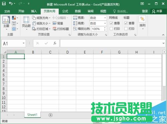Increase the scale with stepper up arrow
Image resolution: width=167 pixels, height=124 pixels.
(105, 28)
